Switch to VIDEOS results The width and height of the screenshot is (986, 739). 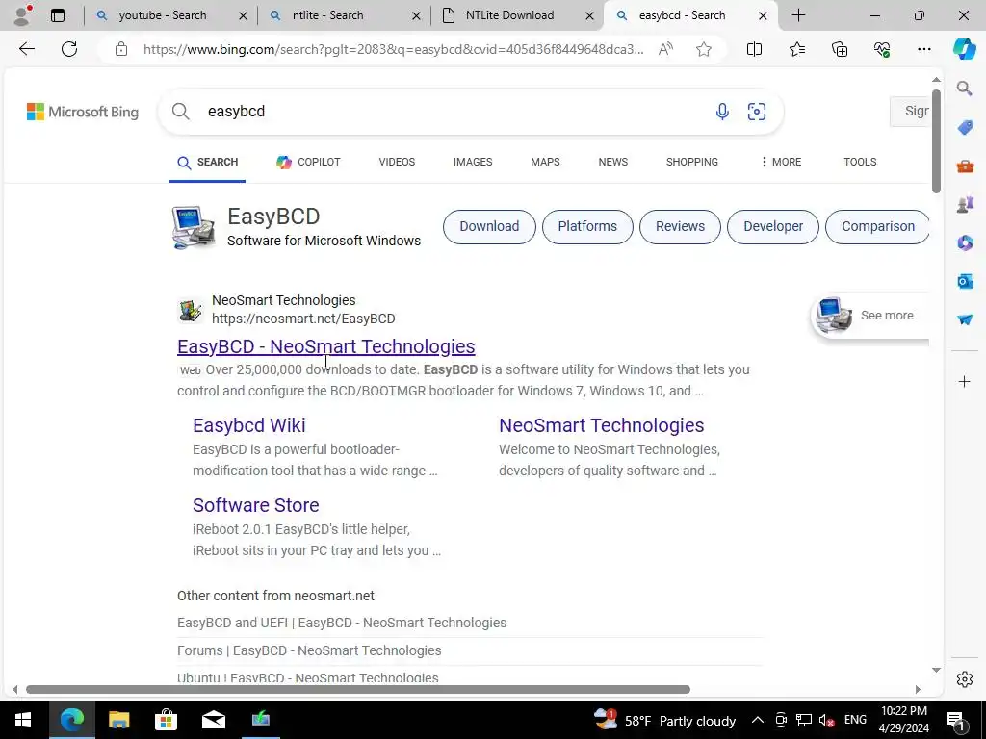[397, 162]
